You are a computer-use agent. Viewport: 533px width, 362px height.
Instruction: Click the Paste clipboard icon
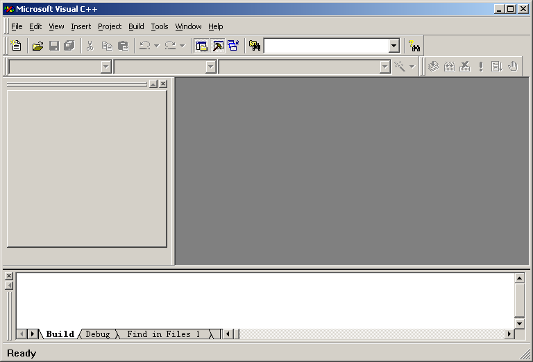click(123, 46)
